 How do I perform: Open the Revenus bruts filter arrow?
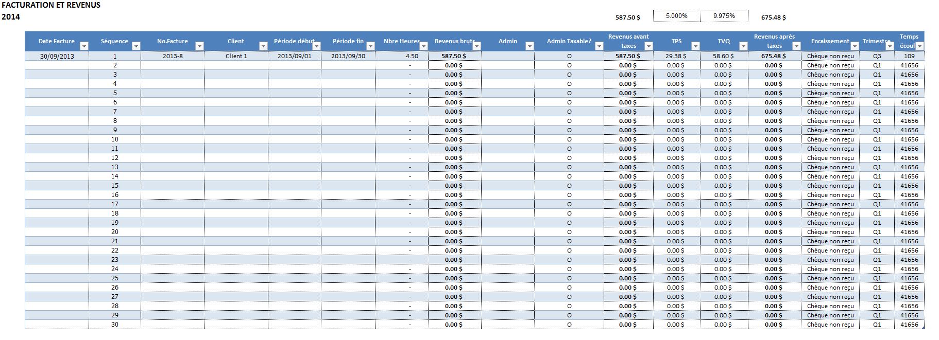(x=476, y=46)
